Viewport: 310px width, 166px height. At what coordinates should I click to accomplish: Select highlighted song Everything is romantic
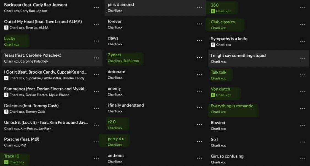tap(232, 106)
